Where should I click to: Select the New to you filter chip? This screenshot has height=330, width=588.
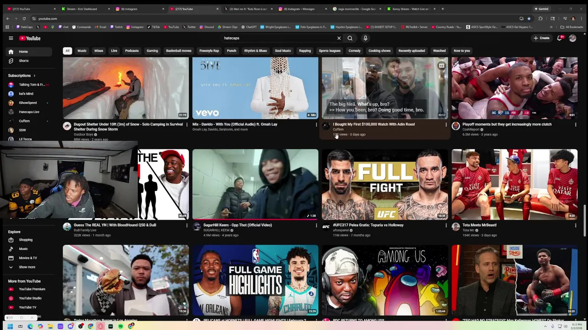[462, 51]
